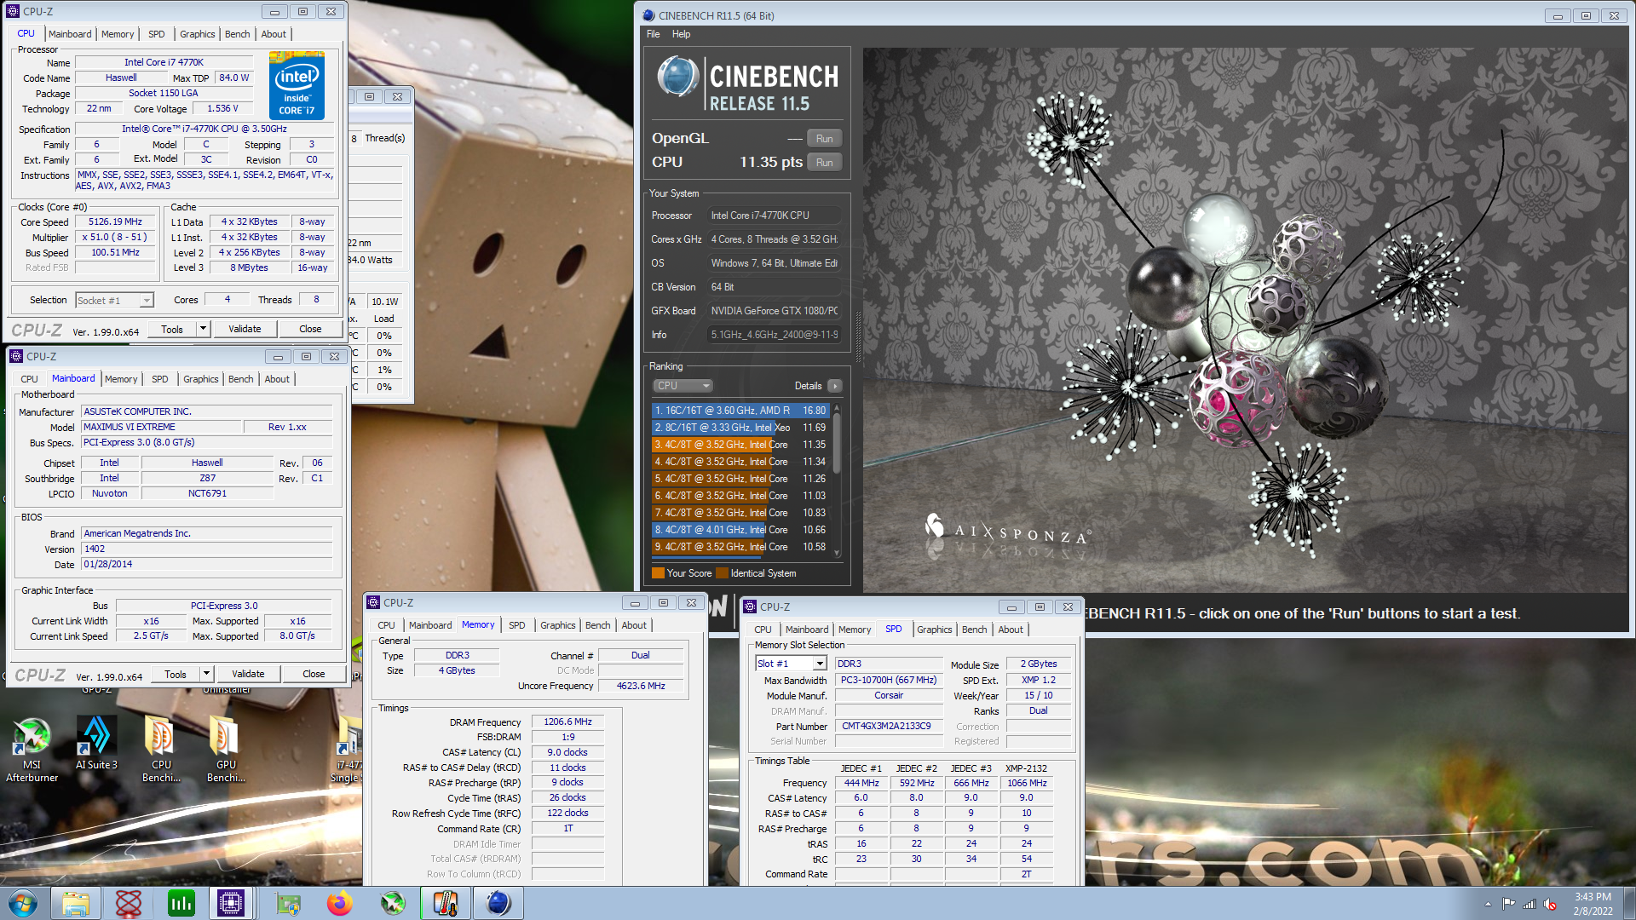Open the thermometer monitoring taskbar icon
Screen dimensions: 1636x920
coord(446,903)
